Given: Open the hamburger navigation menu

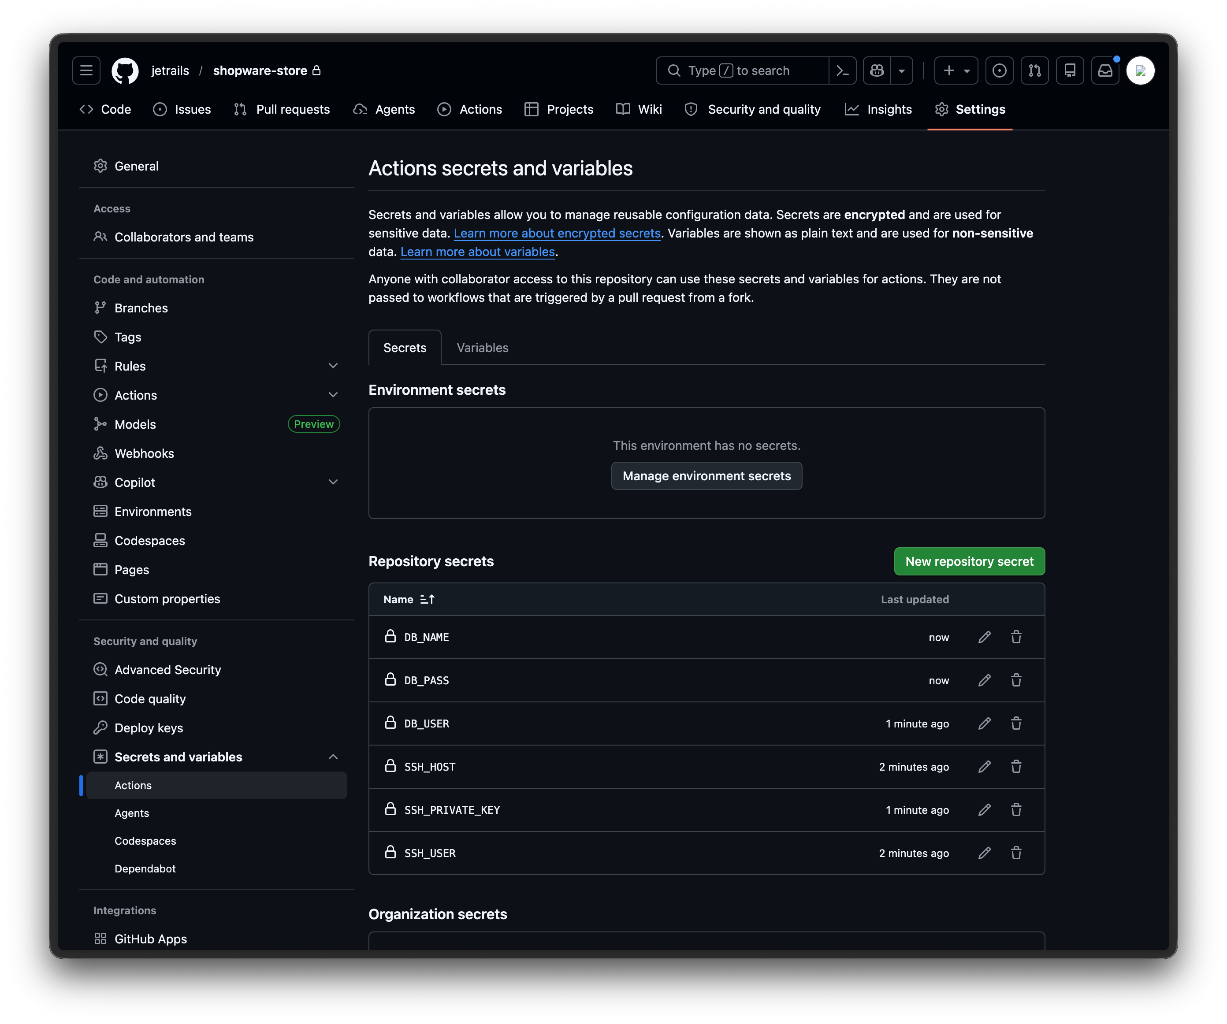Looking at the screenshot, I should [86, 70].
